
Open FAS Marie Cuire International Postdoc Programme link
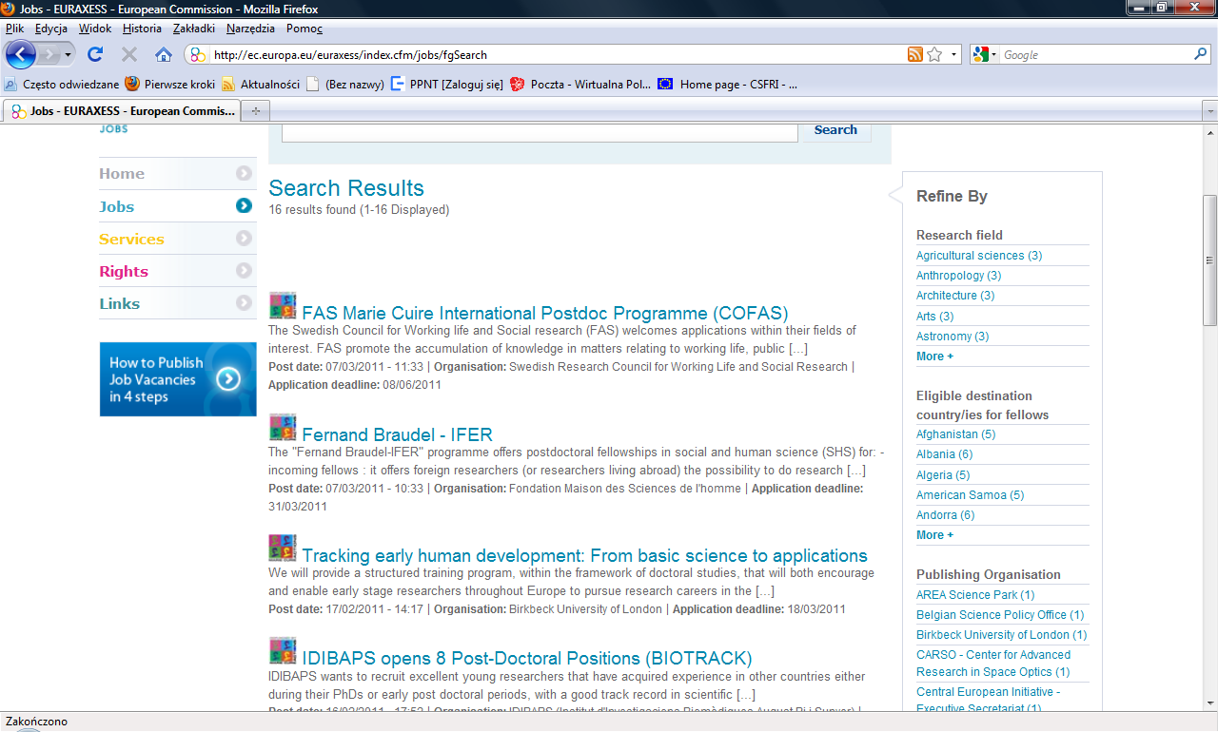545,313
